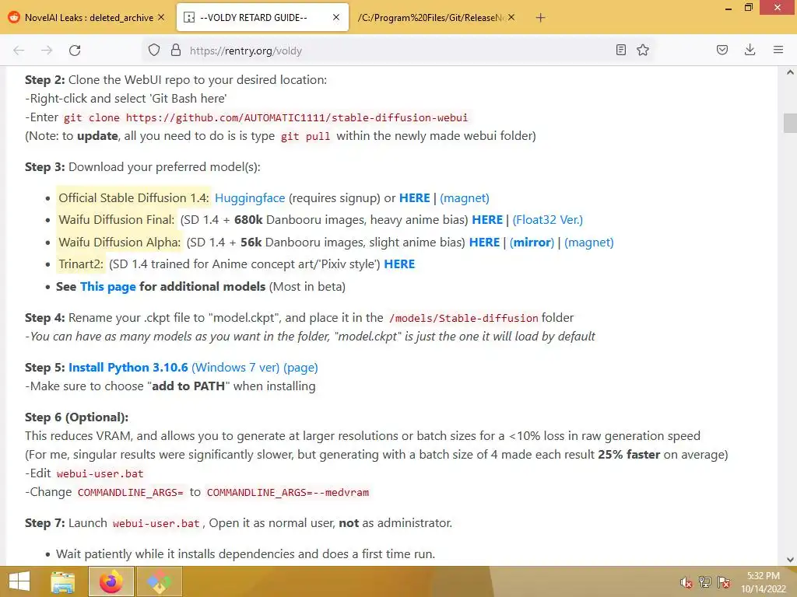Close the NovelAI Leaks tab
The height and width of the screenshot is (597, 797).
tap(161, 17)
